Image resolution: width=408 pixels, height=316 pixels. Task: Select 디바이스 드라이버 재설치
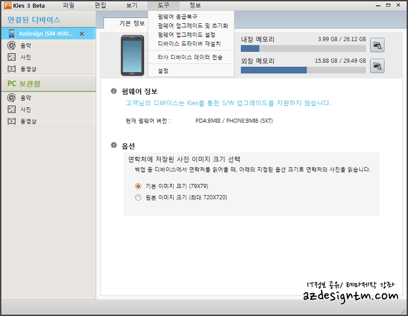[x=189, y=44]
